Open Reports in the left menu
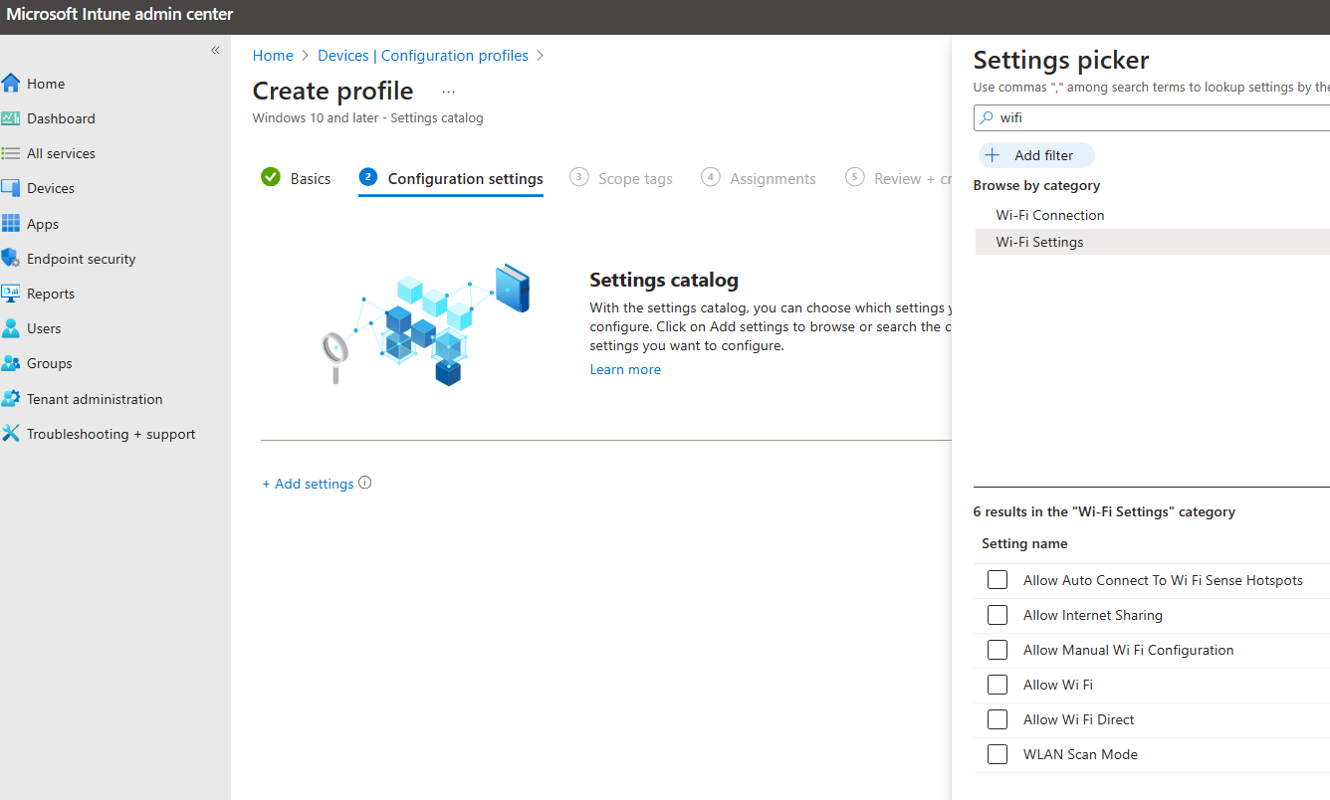Image resolution: width=1330 pixels, height=800 pixels. [51, 294]
